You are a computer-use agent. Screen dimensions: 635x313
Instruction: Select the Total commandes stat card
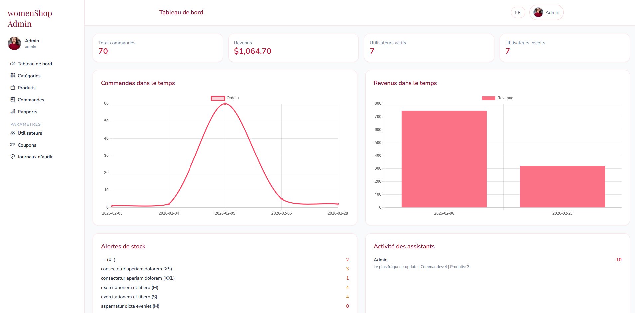(158, 48)
